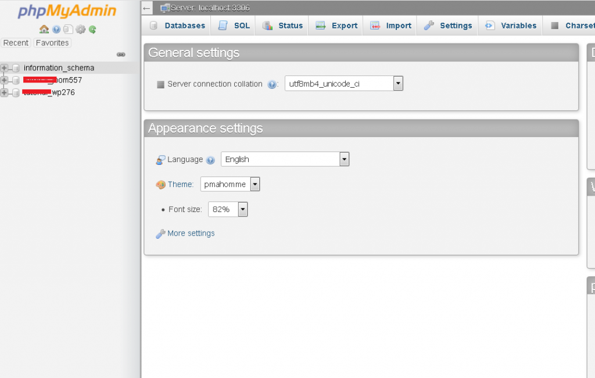This screenshot has height=378, width=595.
Task: Open the Font size dropdown showing 82%
Action: coord(228,209)
